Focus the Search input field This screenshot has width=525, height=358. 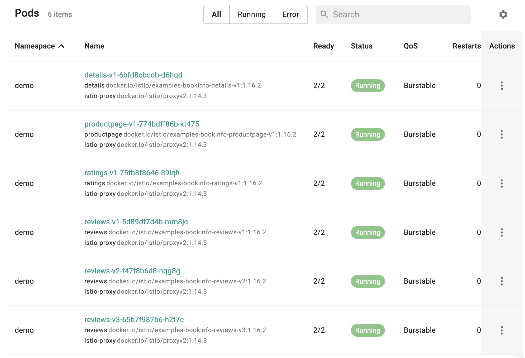click(393, 14)
